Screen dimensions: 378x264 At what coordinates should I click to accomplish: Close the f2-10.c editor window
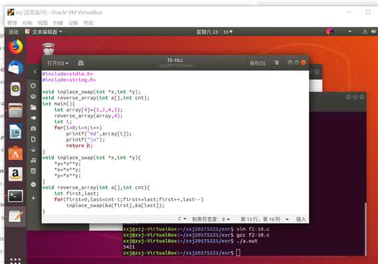click(x=304, y=63)
